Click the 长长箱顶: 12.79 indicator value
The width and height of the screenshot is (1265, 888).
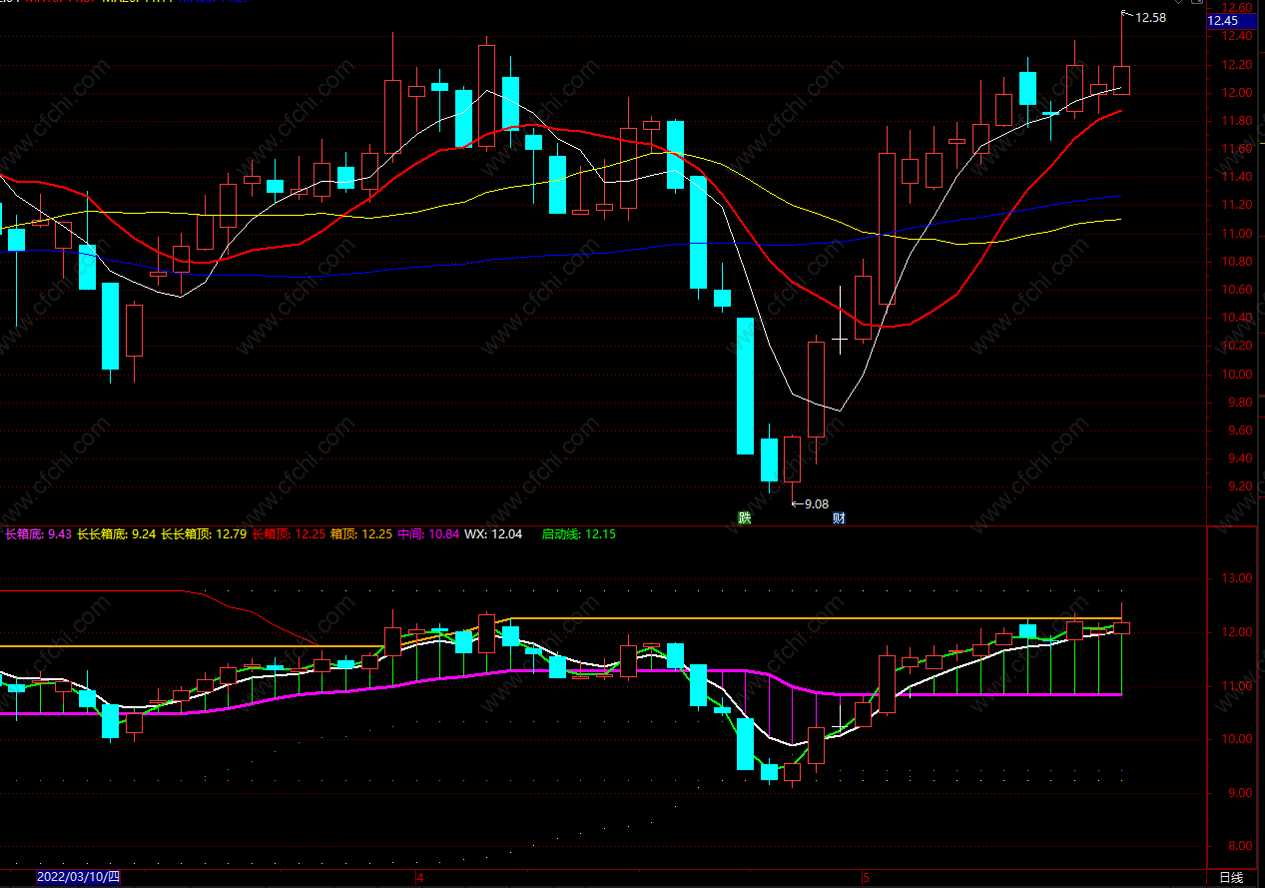pyautogui.click(x=204, y=534)
